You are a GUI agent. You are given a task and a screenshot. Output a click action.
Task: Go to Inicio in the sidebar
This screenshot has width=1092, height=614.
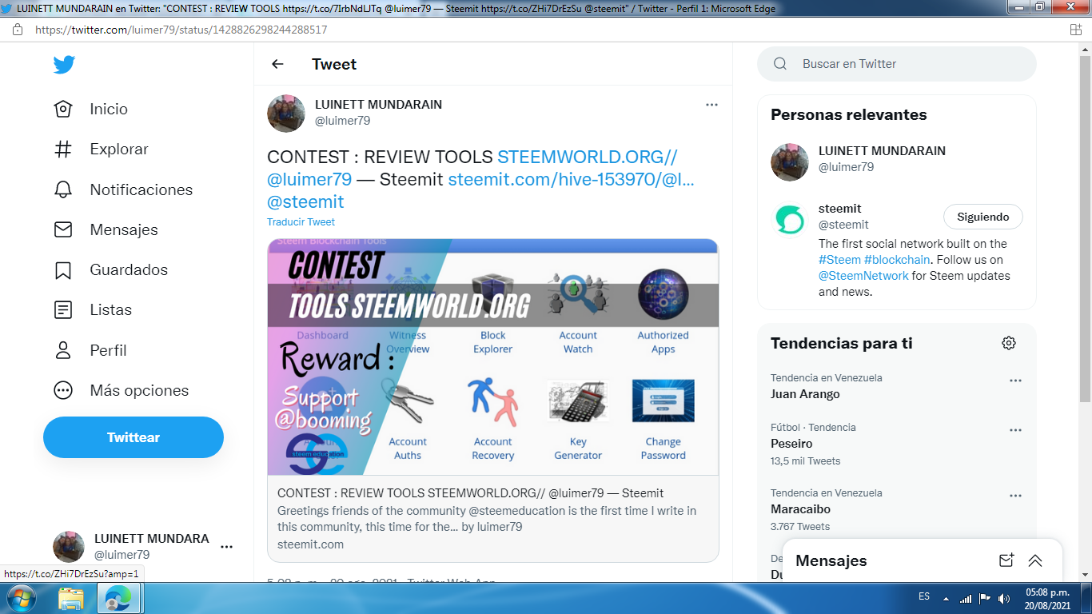point(109,109)
